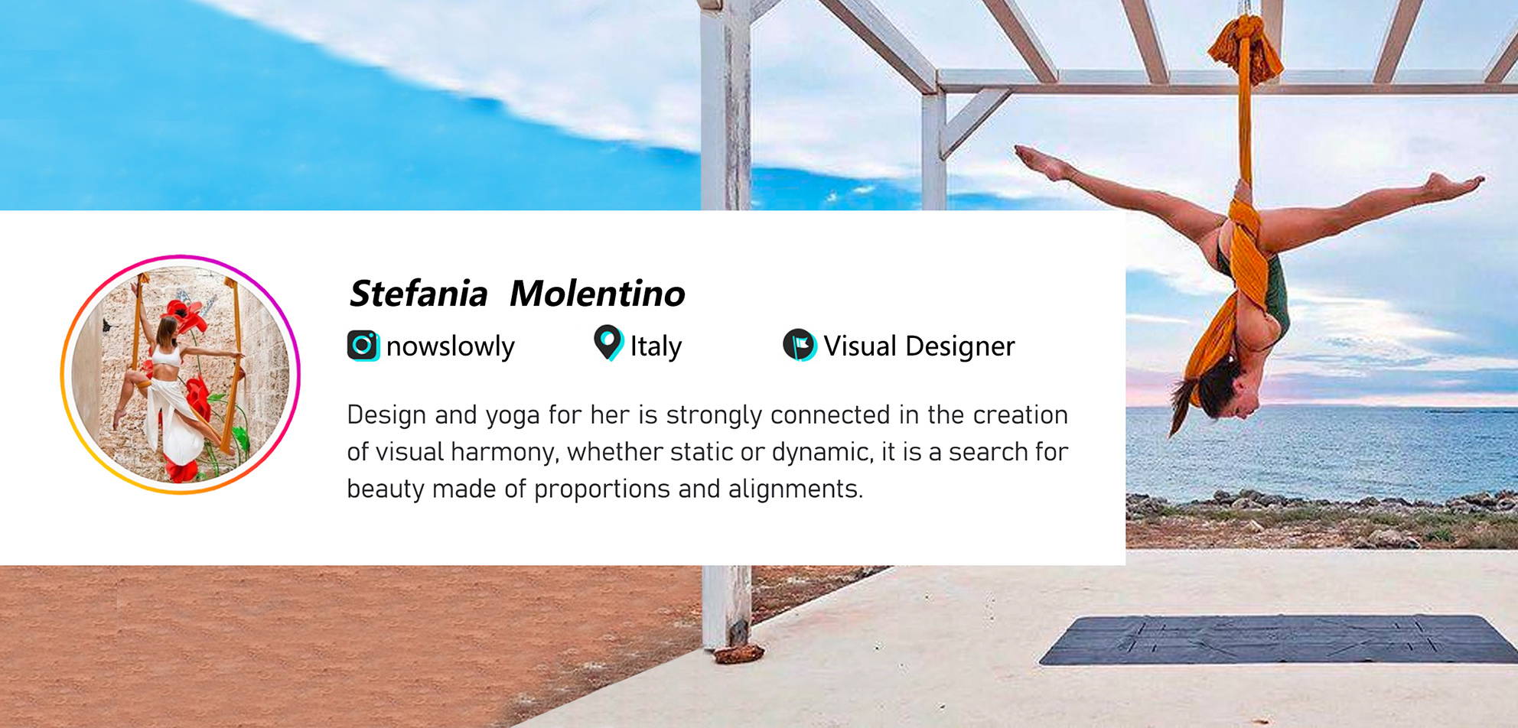The height and width of the screenshot is (728, 1518).
Task: Click the Stefania Molentino name heading
Action: pyautogui.click(x=516, y=294)
